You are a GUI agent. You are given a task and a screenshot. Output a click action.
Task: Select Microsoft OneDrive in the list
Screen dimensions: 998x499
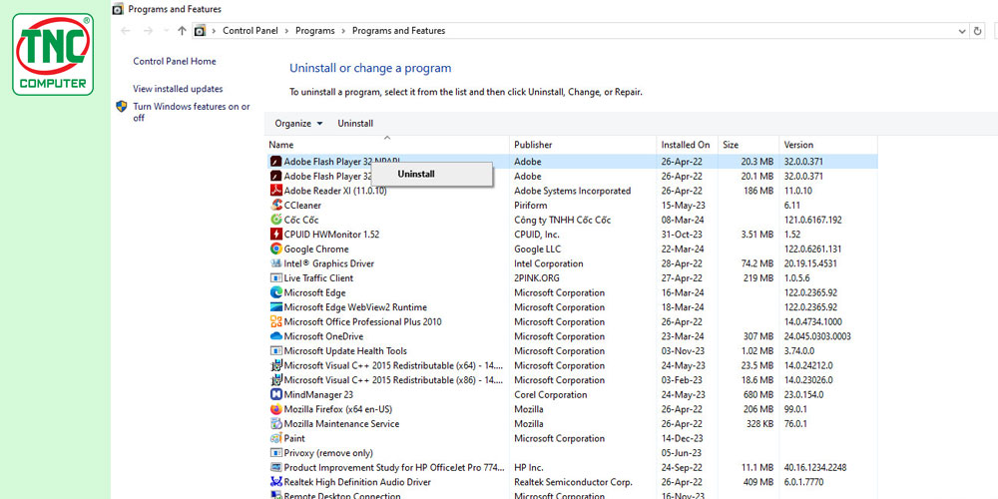tap(323, 336)
